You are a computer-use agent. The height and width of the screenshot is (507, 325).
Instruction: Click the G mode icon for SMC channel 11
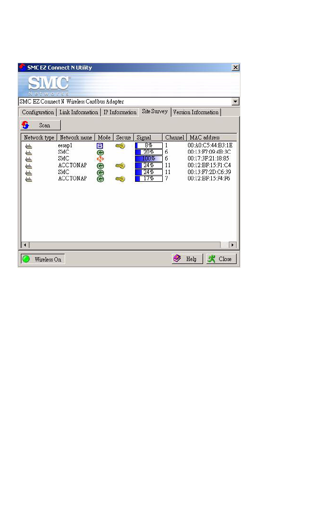click(101, 173)
